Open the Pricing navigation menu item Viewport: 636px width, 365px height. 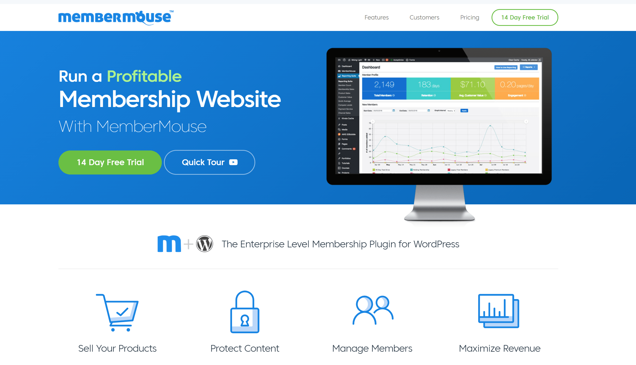[470, 17]
